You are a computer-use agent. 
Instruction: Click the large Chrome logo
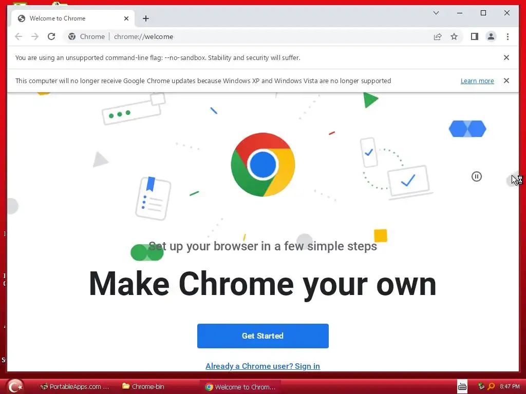point(262,165)
